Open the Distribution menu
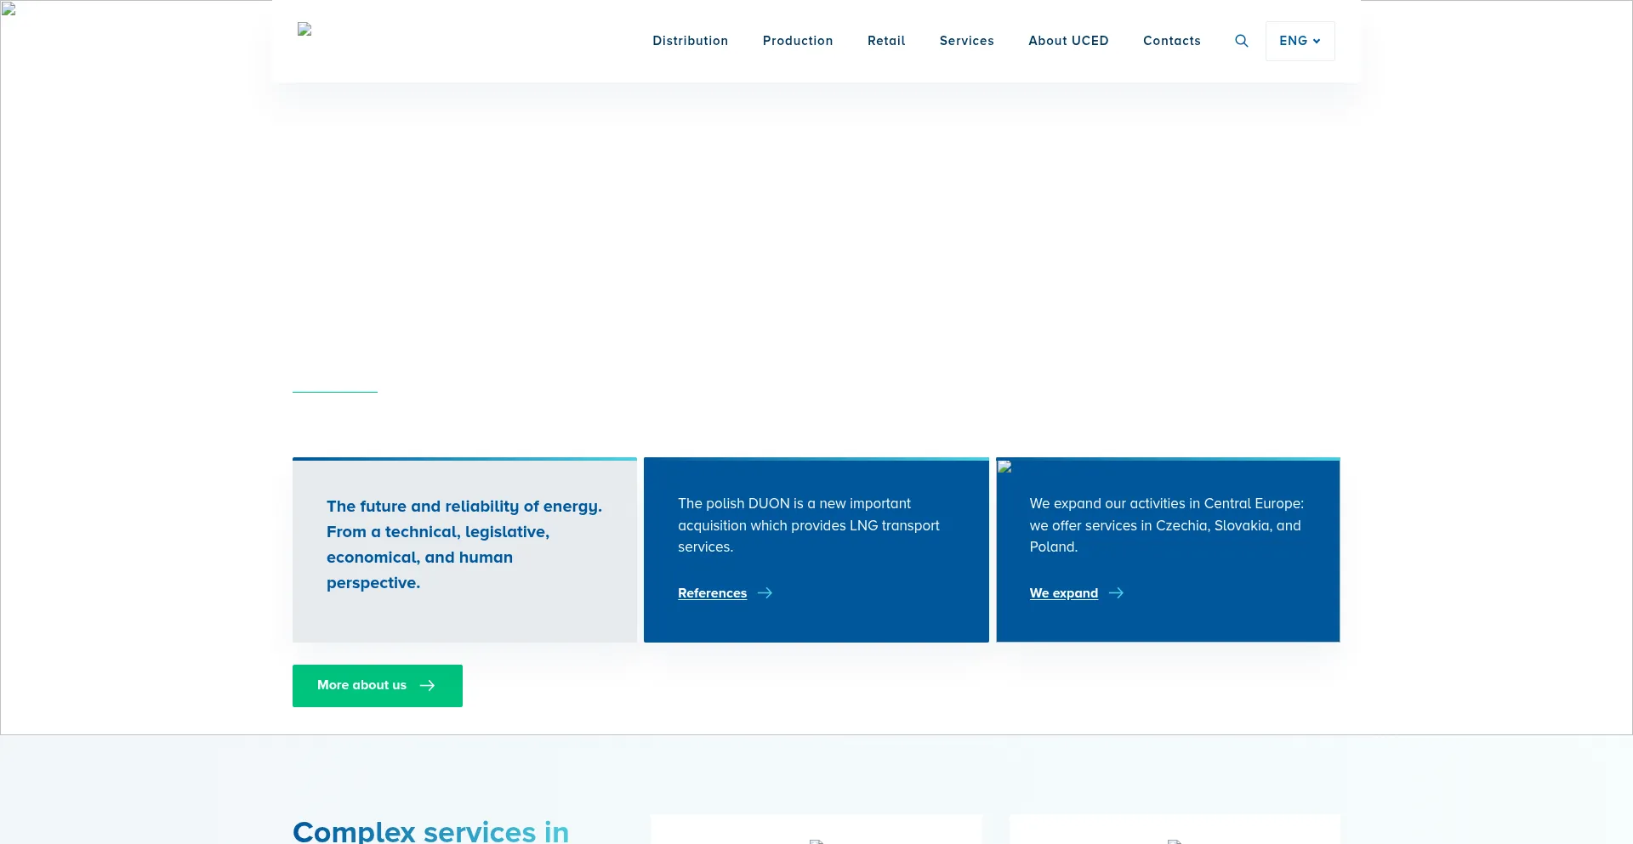1633x844 pixels. click(x=690, y=41)
